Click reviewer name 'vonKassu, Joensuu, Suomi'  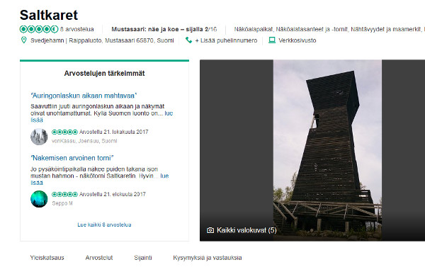(x=84, y=141)
